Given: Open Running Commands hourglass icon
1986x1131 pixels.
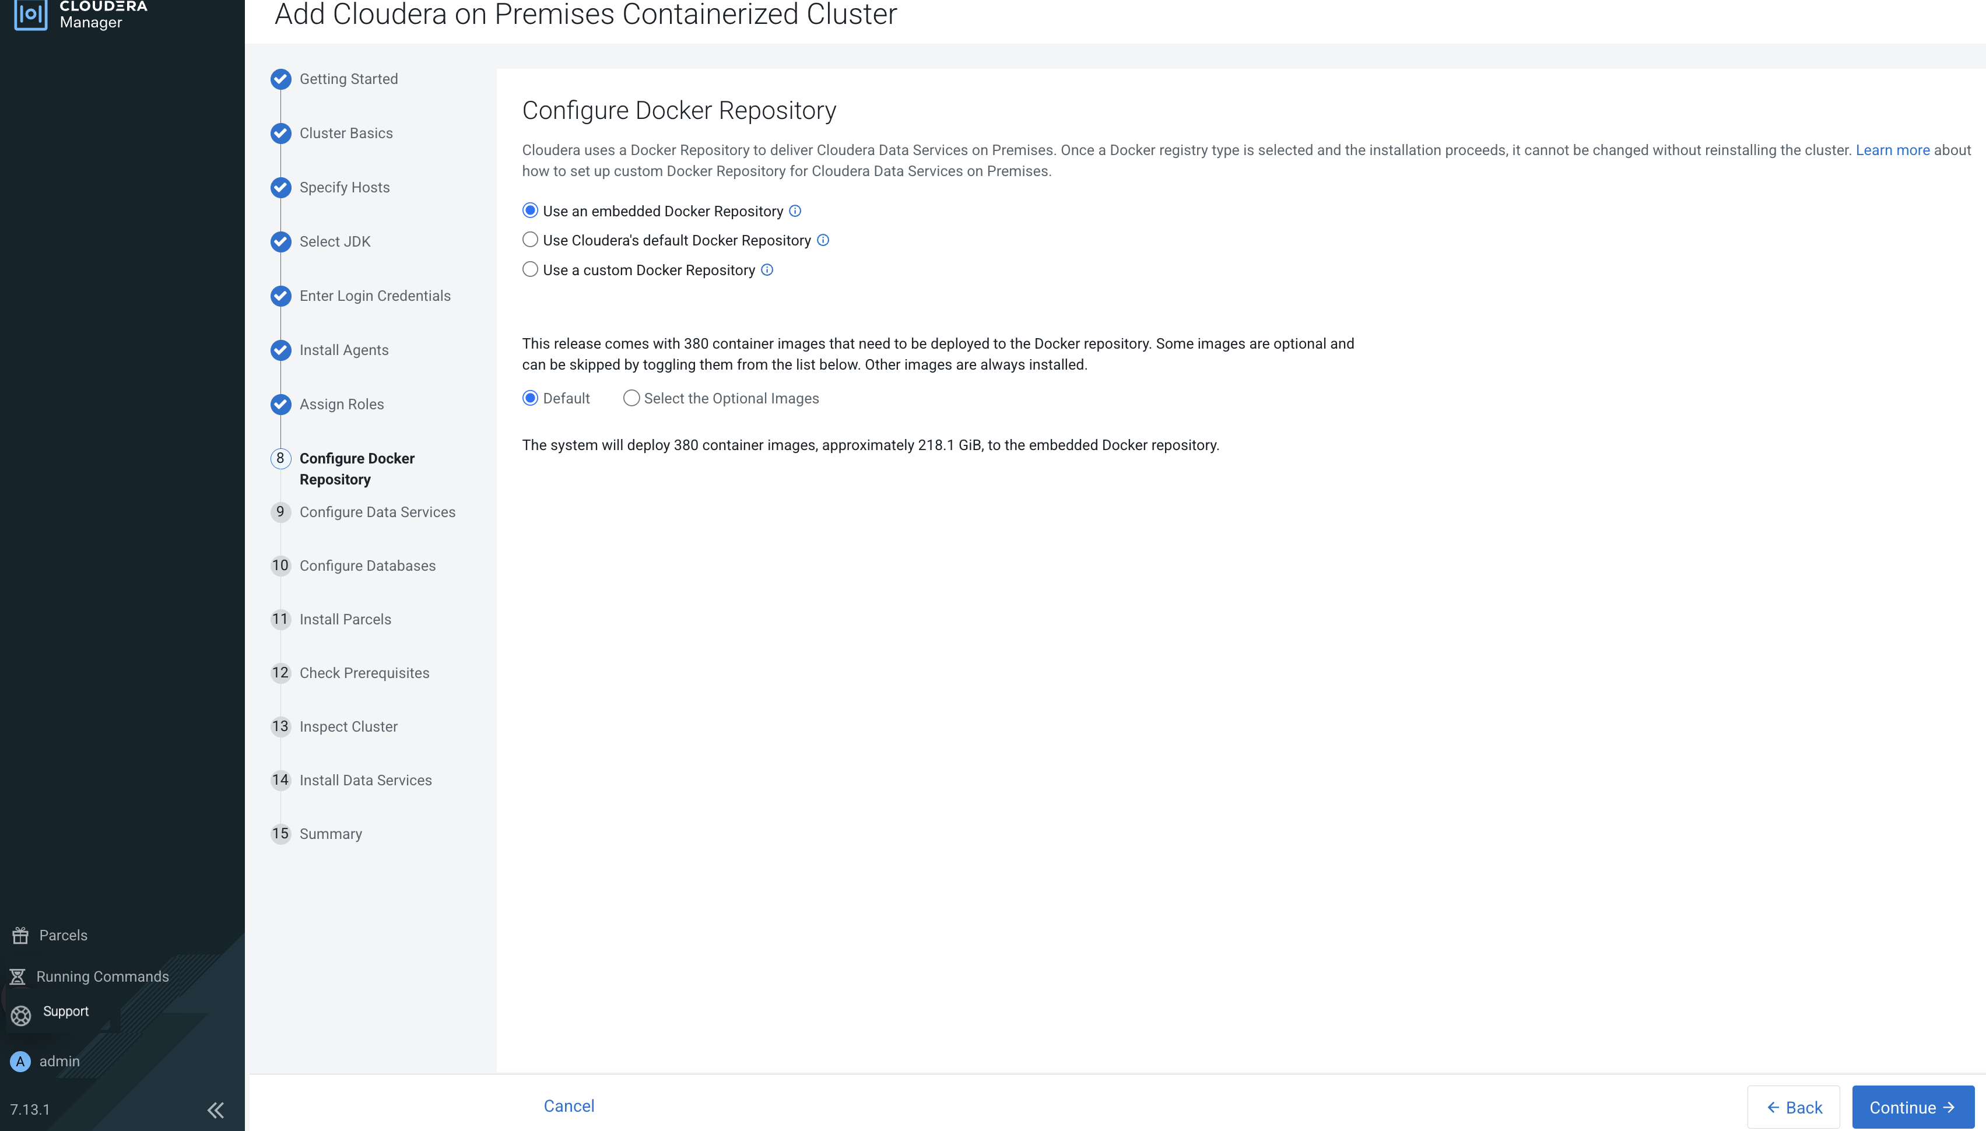Looking at the screenshot, I should click(x=18, y=977).
